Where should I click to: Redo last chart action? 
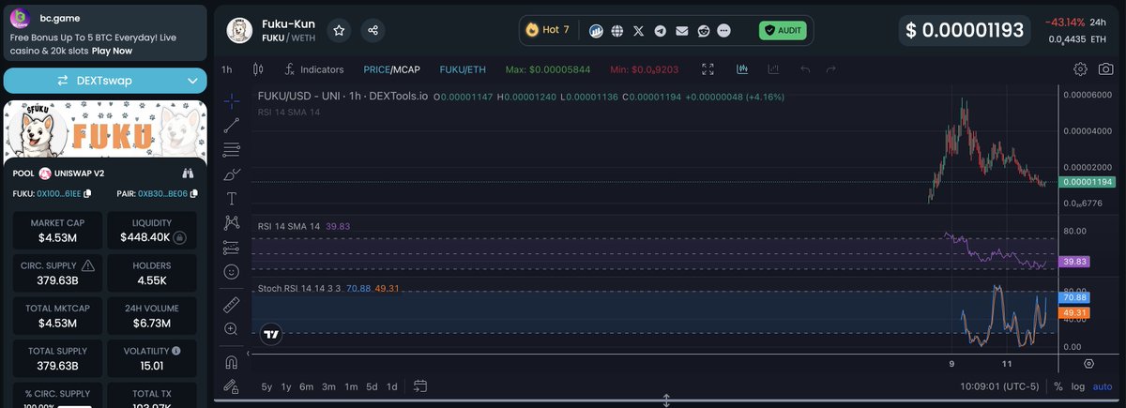831,69
